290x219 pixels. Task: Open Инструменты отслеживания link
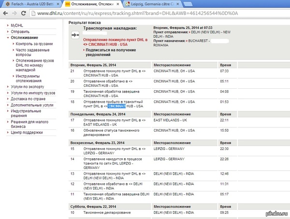29,79
